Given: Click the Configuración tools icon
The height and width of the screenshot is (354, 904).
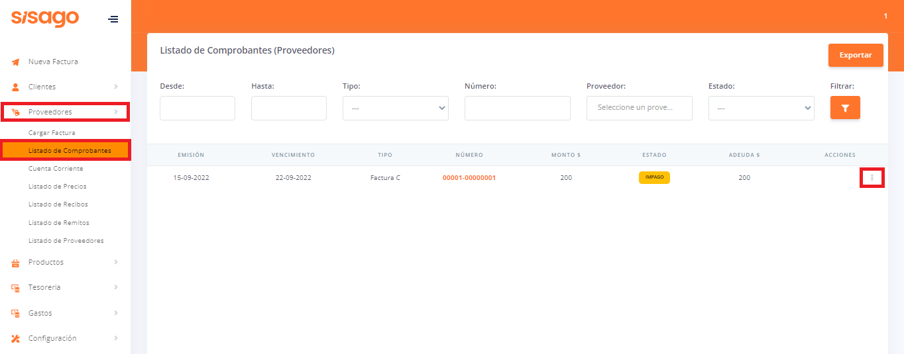Looking at the screenshot, I should tap(16, 339).
